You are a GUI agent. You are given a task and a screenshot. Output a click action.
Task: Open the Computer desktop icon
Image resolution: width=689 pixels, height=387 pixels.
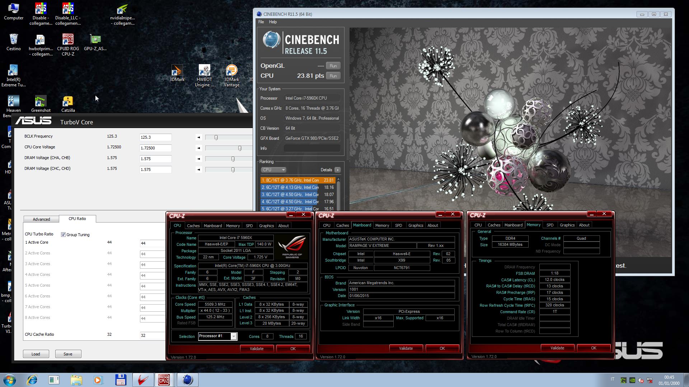[x=14, y=11]
